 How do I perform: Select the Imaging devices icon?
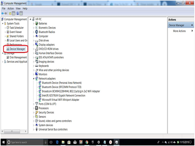[36, 62]
